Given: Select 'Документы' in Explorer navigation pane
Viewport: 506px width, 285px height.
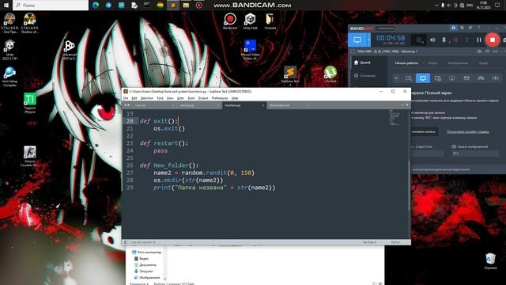Looking at the screenshot, I should pos(145,265).
